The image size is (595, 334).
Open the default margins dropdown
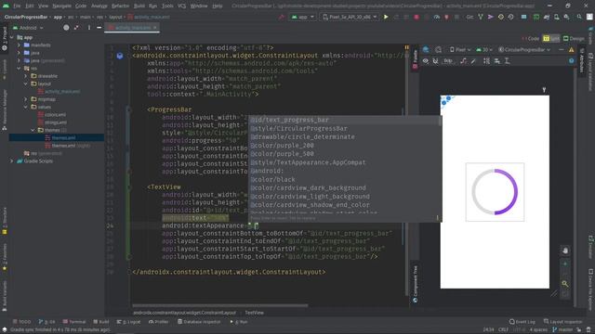point(448,60)
